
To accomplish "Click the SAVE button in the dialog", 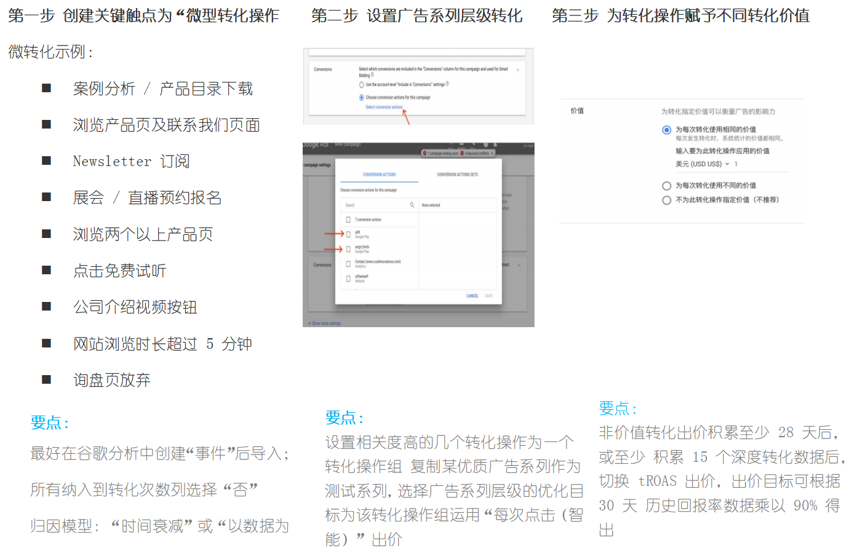I will pyautogui.click(x=489, y=296).
